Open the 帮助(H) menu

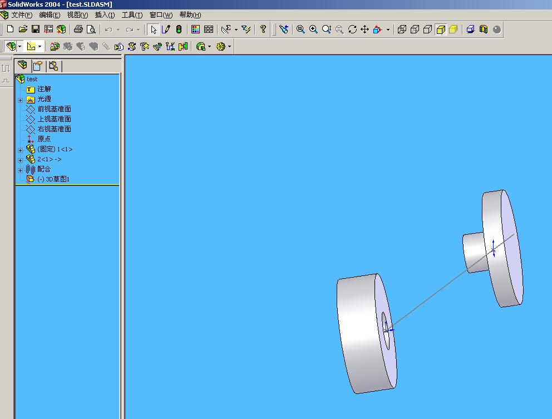(x=190, y=15)
